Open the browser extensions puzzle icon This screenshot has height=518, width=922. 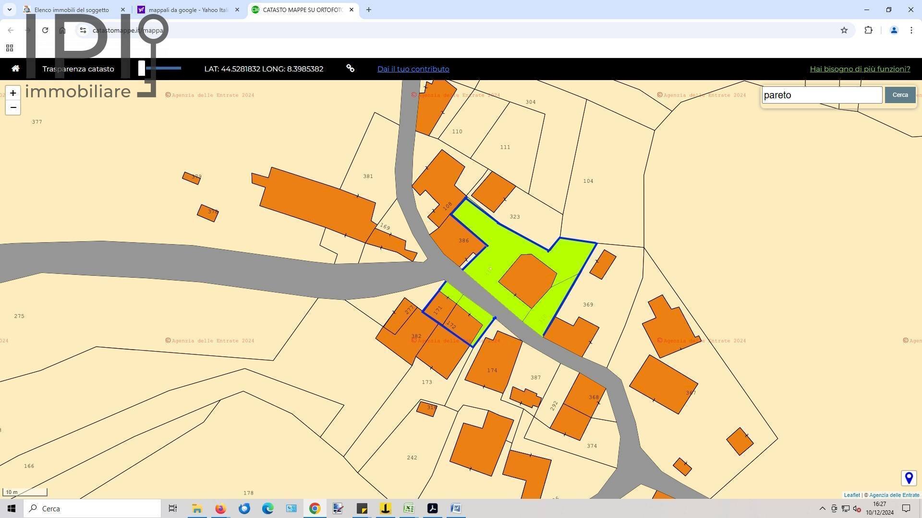(868, 30)
